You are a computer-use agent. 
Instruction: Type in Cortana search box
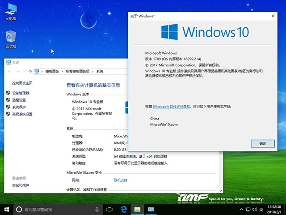(59, 210)
